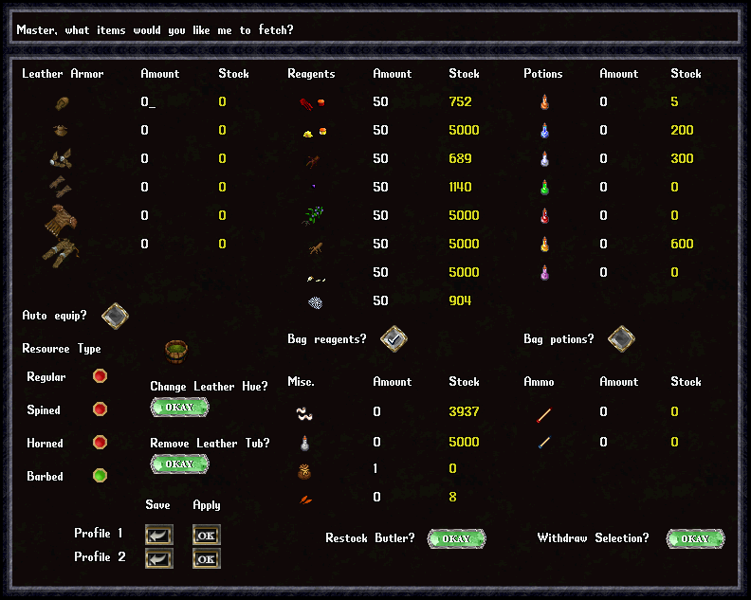
Task: Click OKAY under Remove Leather Tub
Action: [x=179, y=464]
